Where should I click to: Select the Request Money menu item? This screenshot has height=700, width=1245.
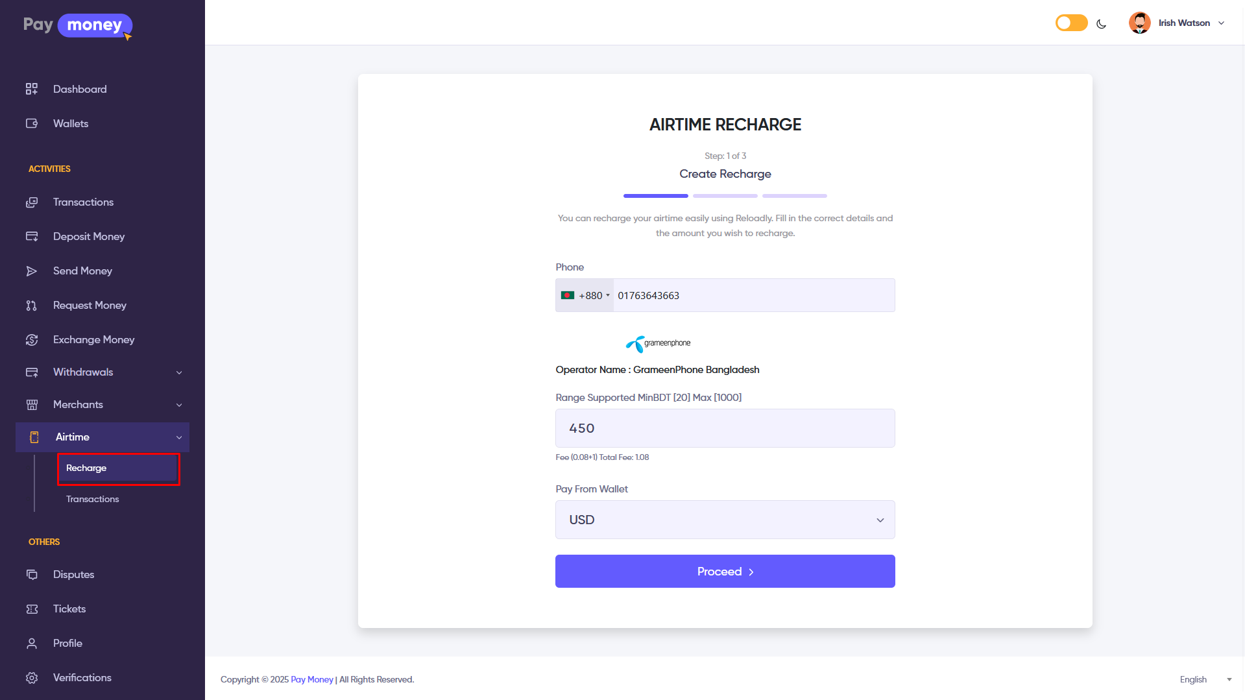[90, 305]
